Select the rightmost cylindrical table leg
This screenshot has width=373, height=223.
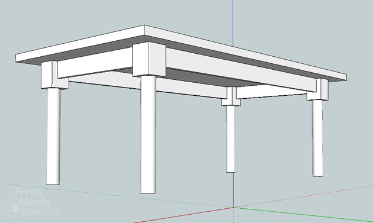[317, 138]
